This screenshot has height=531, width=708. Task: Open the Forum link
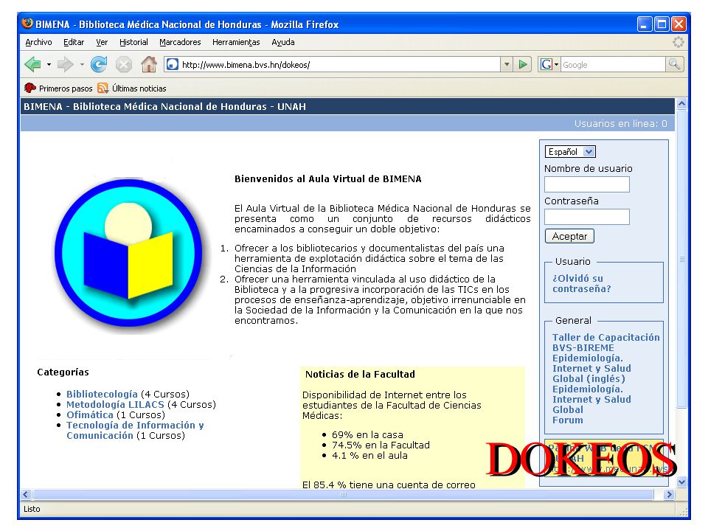[568, 420]
